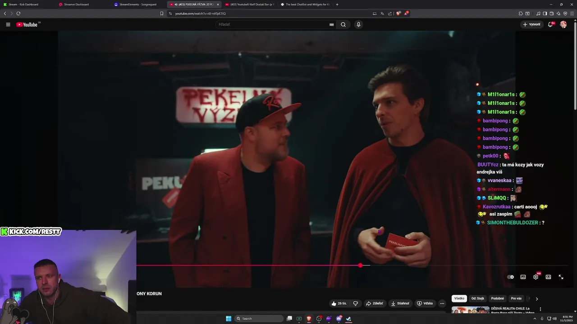Switch to The best ChatBot and Widgets tab

(x=305, y=4)
